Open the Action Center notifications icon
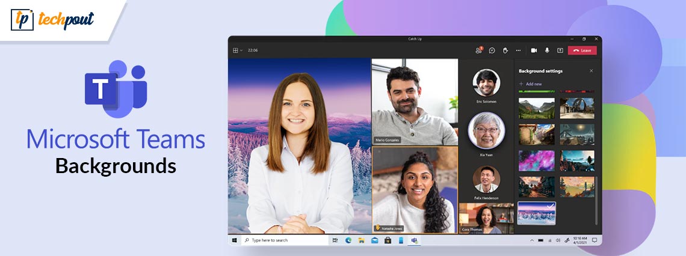Image resolution: width=686 pixels, height=256 pixels. point(595,240)
